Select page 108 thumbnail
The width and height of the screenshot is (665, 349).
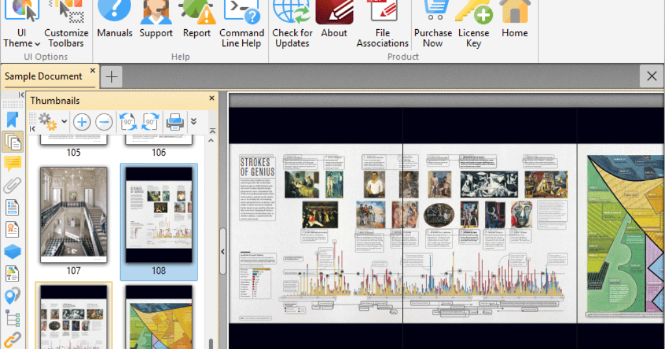click(159, 215)
